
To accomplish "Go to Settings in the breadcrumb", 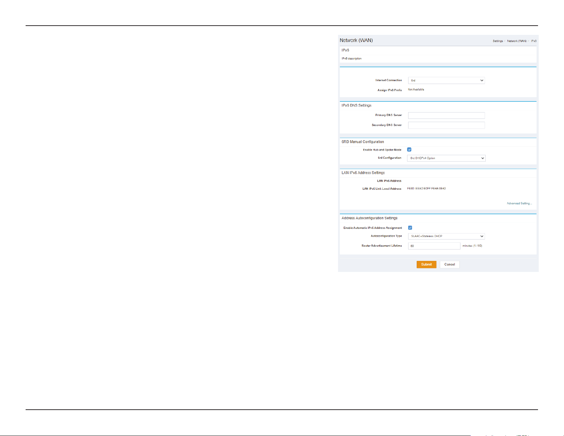I will 498,41.
